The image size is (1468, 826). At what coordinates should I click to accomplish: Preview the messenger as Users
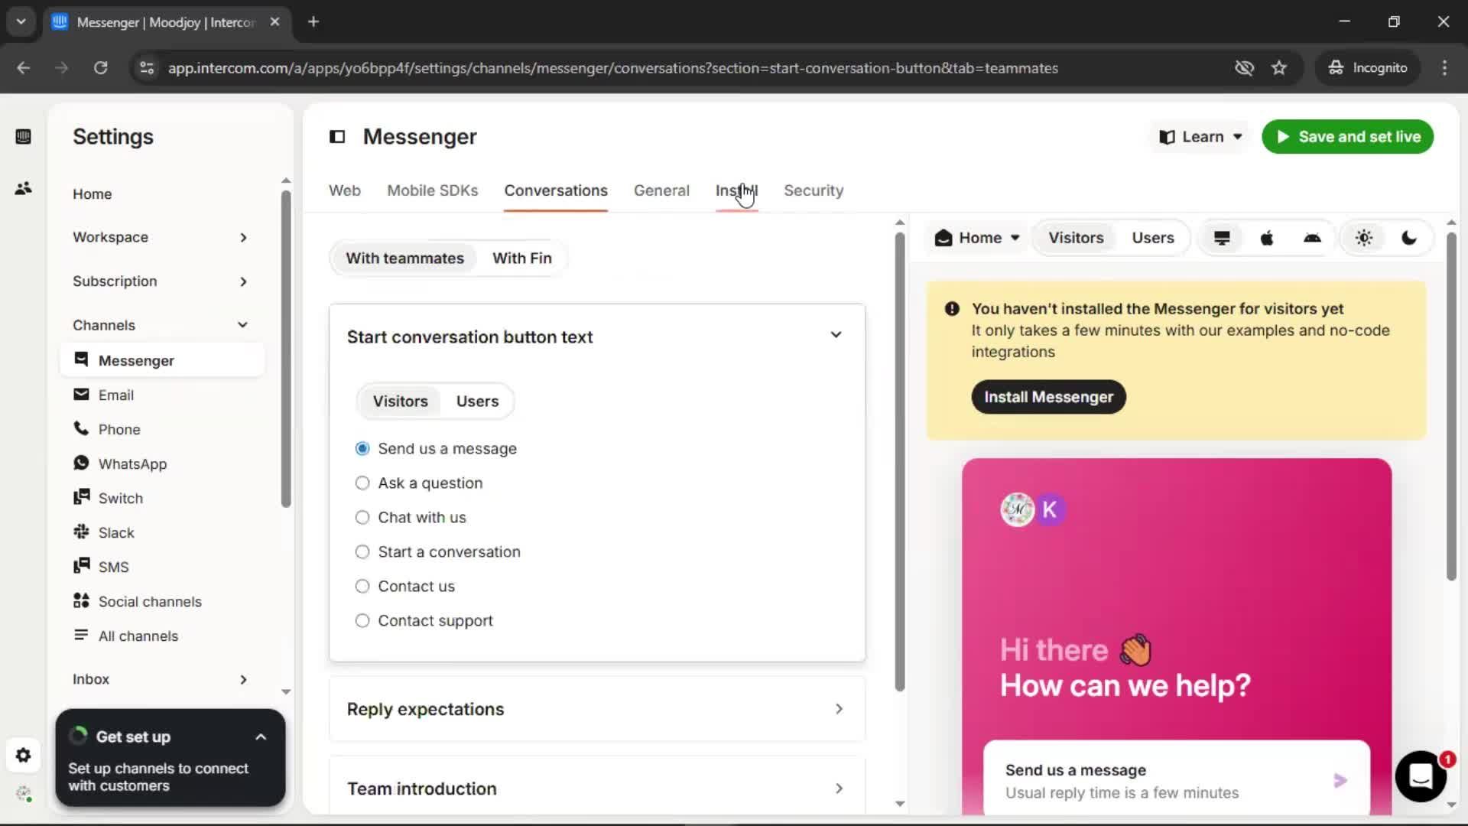[1152, 238]
